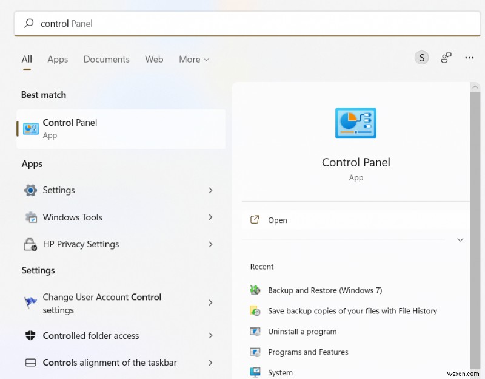Image resolution: width=485 pixels, height=379 pixels.
Task: Open Change User Account Control settings
Action: point(102,303)
